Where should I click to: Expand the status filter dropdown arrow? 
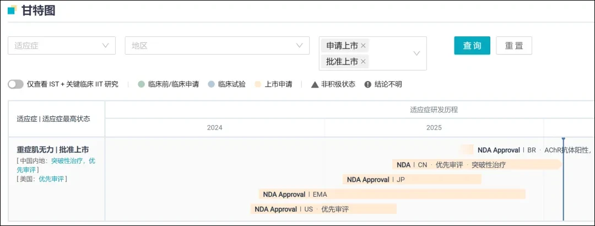416,53
